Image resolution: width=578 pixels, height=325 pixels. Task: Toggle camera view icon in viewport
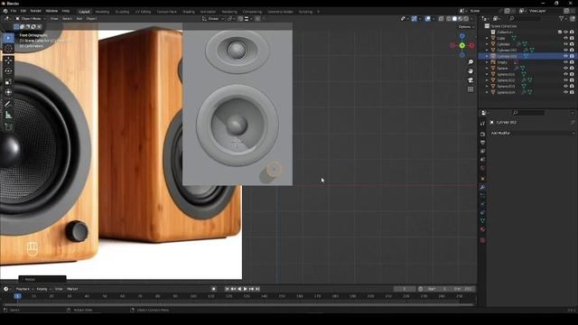pos(471,80)
